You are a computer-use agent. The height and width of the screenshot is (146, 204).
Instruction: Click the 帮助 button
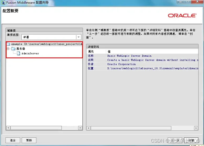tap(29, 140)
